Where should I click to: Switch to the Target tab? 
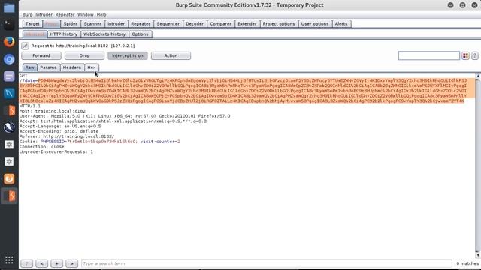pos(32,24)
